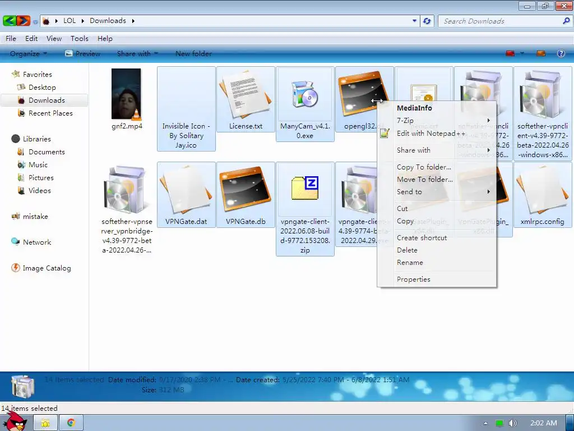The image size is (574, 431).
Task: Change view with the red view icon
Action: [x=510, y=53]
